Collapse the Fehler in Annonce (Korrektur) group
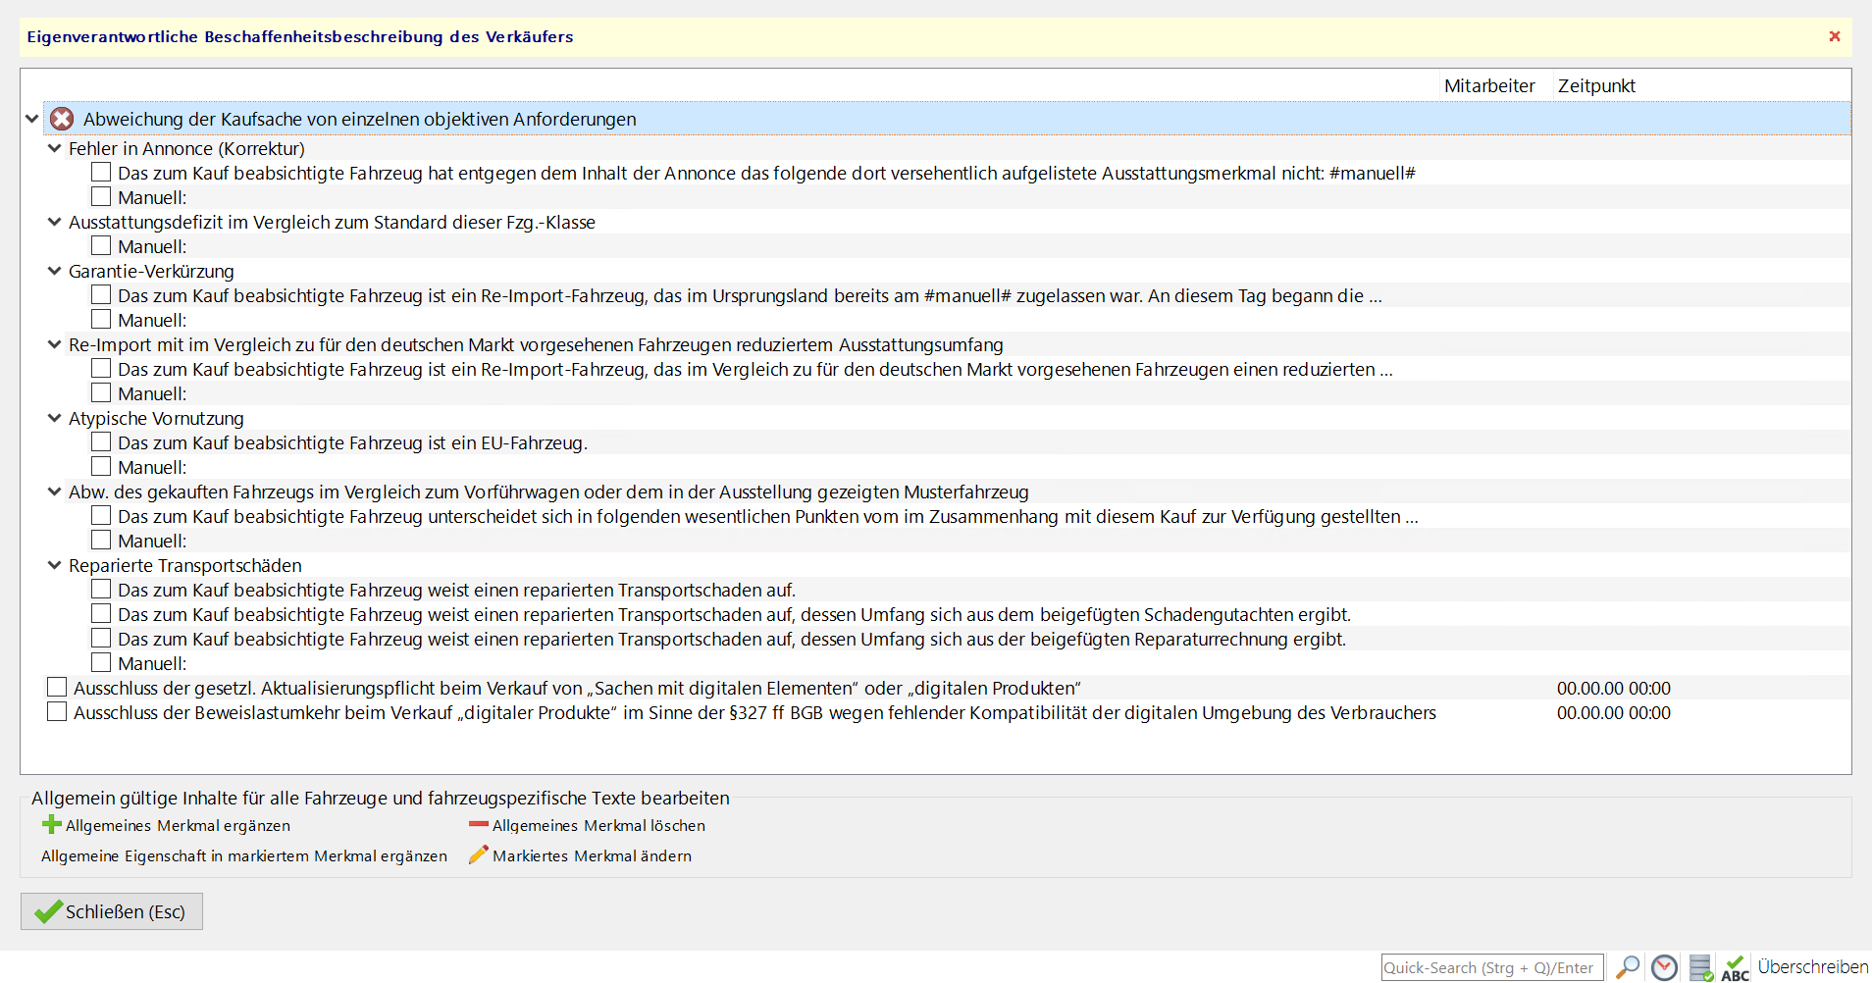The image size is (1872, 983). point(55,148)
